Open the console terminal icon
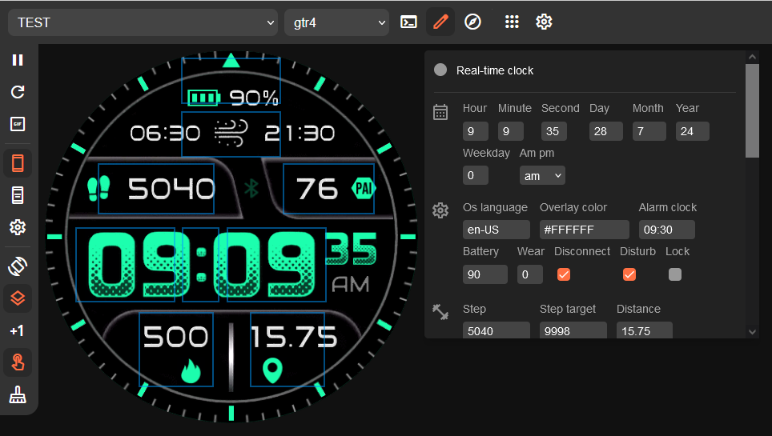 [408, 22]
